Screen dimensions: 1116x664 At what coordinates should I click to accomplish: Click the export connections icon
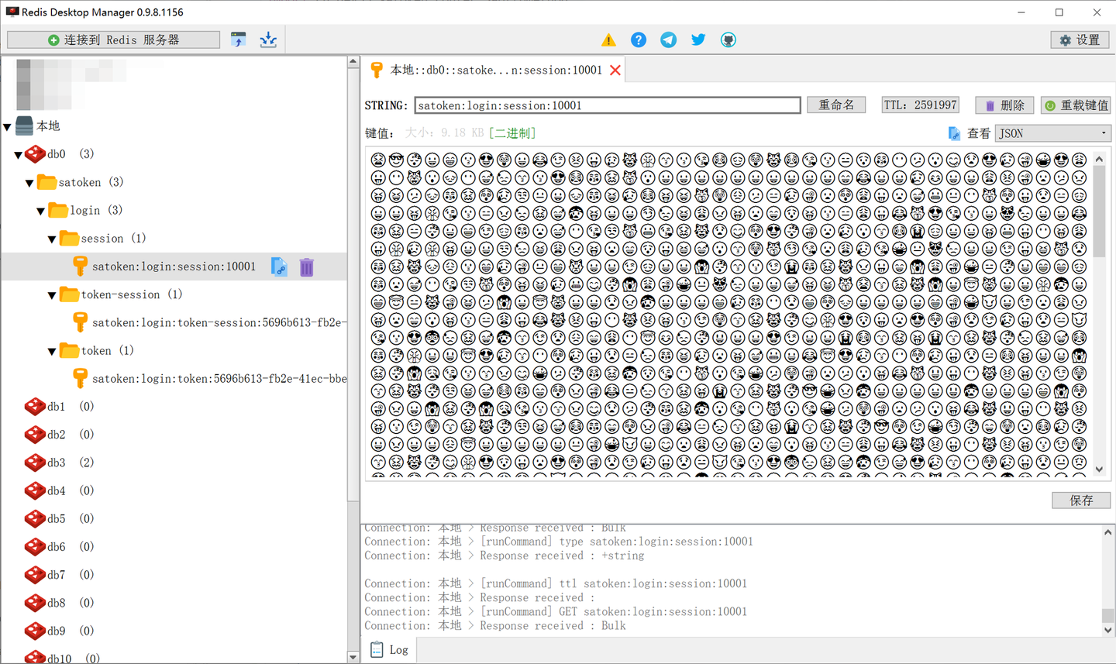[268, 40]
